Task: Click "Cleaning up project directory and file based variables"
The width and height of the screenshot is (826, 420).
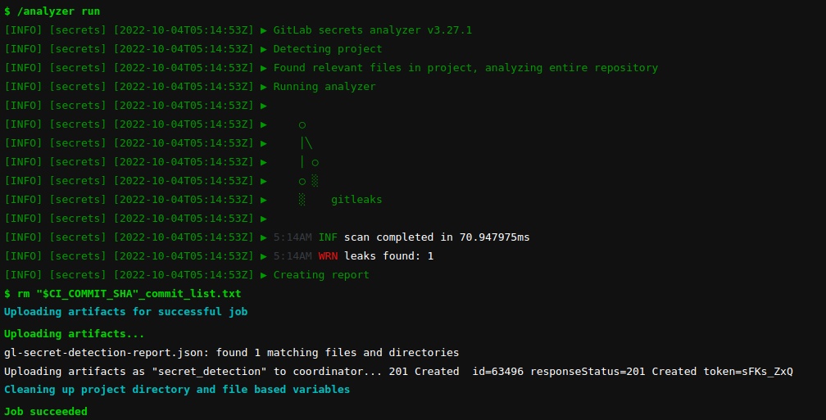Action: pyautogui.click(x=177, y=390)
